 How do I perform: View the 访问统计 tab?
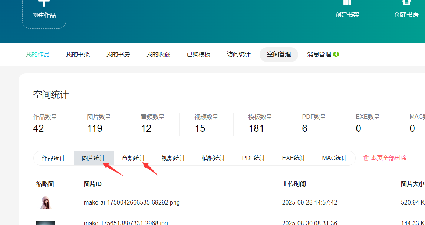click(239, 55)
